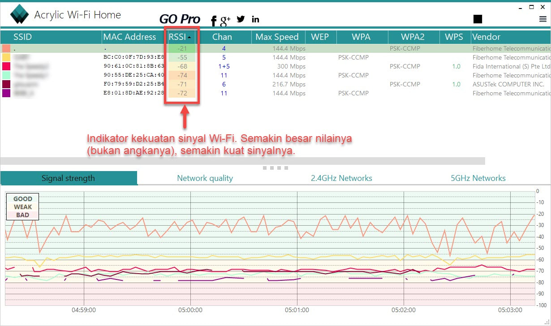This screenshot has height=326, width=551.
Task: Click the 05:02:00 time marker on graph
Action: click(x=404, y=310)
